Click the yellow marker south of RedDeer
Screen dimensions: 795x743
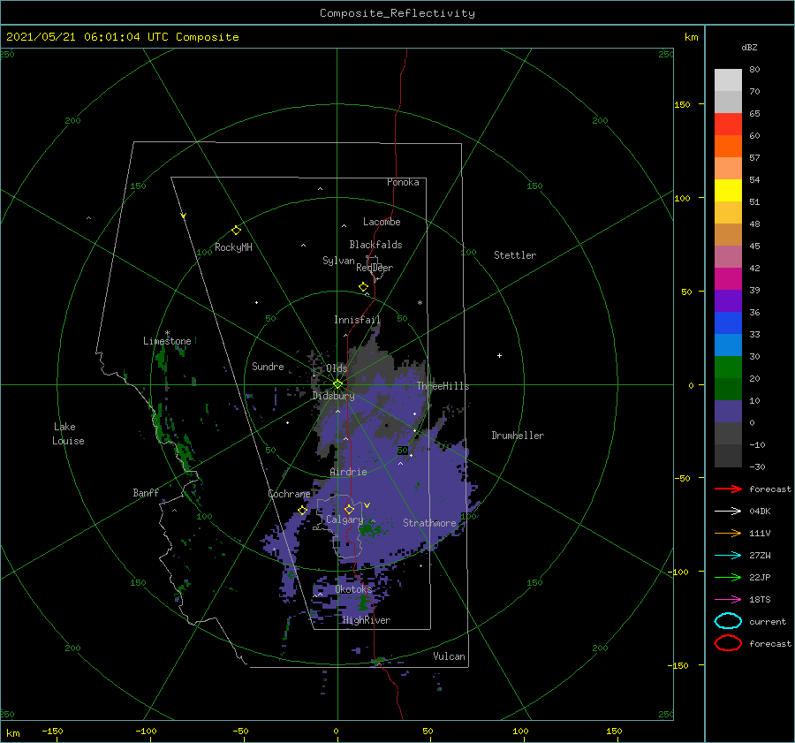point(364,287)
